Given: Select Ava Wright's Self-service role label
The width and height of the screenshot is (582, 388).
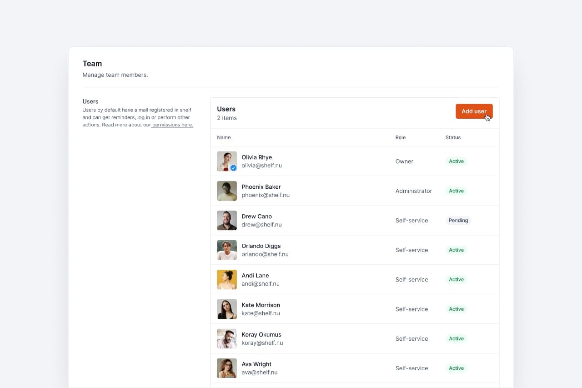Looking at the screenshot, I should (x=411, y=368).
